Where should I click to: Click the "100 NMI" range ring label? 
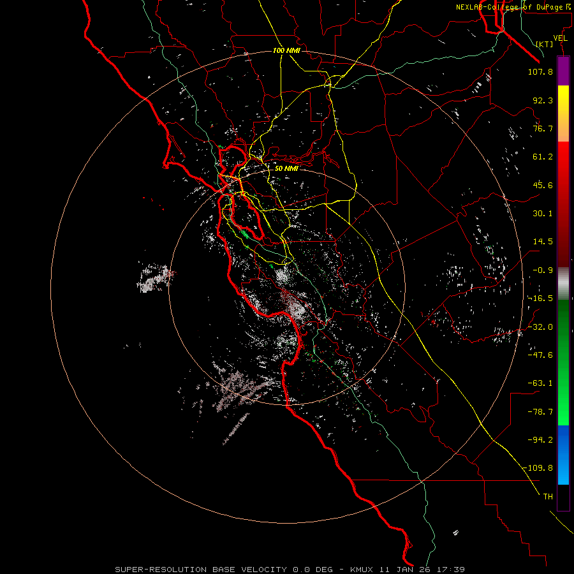(x=286, y=50)
